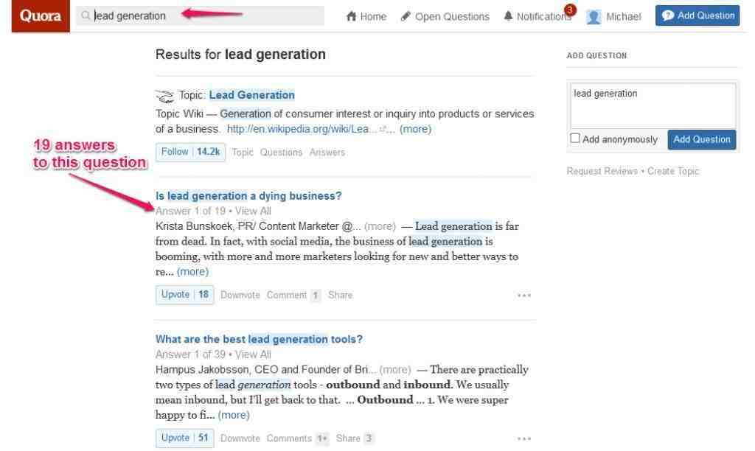Viewport: 755px width, 451px height.
Task: Switch to the topic's Answers tab
Action: click(x=327, y=152)
